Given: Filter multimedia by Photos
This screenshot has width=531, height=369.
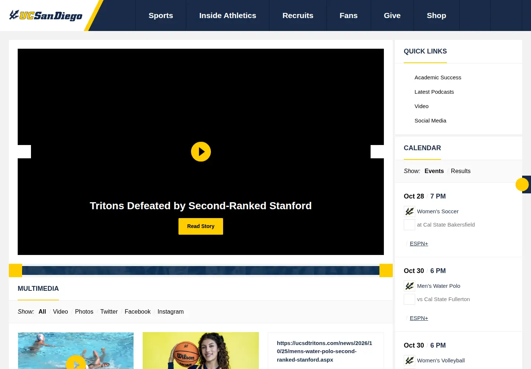Looking at the screenshot, I should [84, 312].
